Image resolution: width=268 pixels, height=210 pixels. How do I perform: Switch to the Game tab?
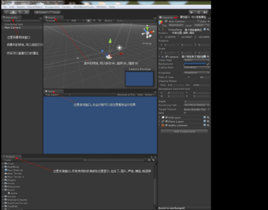pos(54,91)
